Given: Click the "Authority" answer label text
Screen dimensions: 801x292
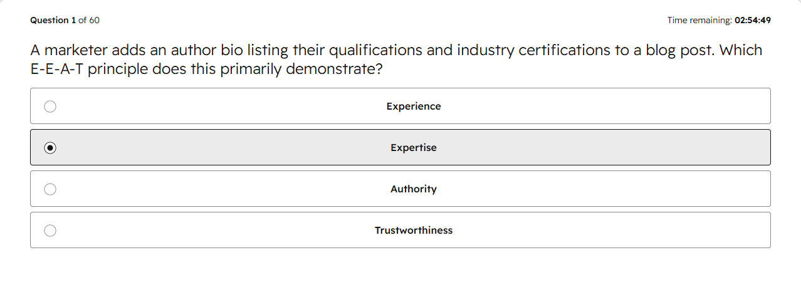Looking at the screenshot, I should coord(414,189).
